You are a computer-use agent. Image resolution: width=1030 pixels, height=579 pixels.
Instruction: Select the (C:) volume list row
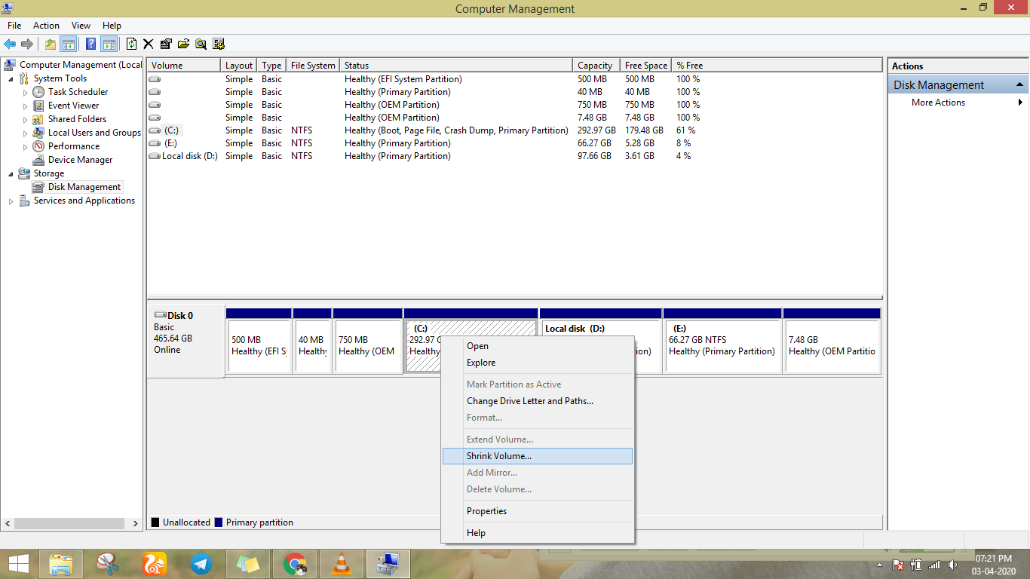(514, 130)
